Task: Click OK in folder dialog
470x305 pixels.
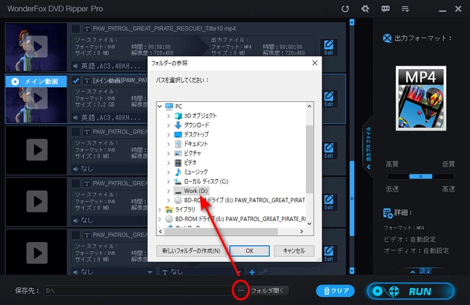Action: [x=249, y=251]
